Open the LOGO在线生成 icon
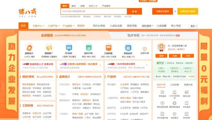Viewport: 212px width, 120px height. (x=174, y=92)
